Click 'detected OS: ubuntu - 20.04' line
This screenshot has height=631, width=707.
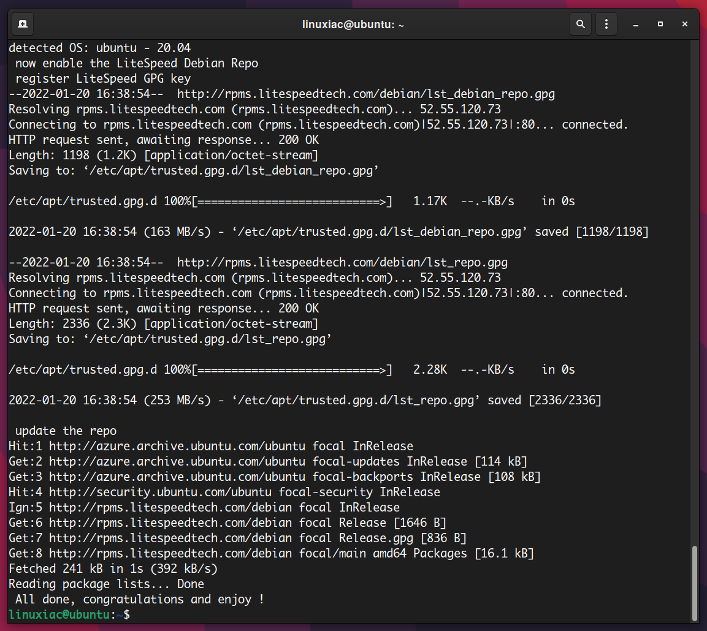(100, 48)
